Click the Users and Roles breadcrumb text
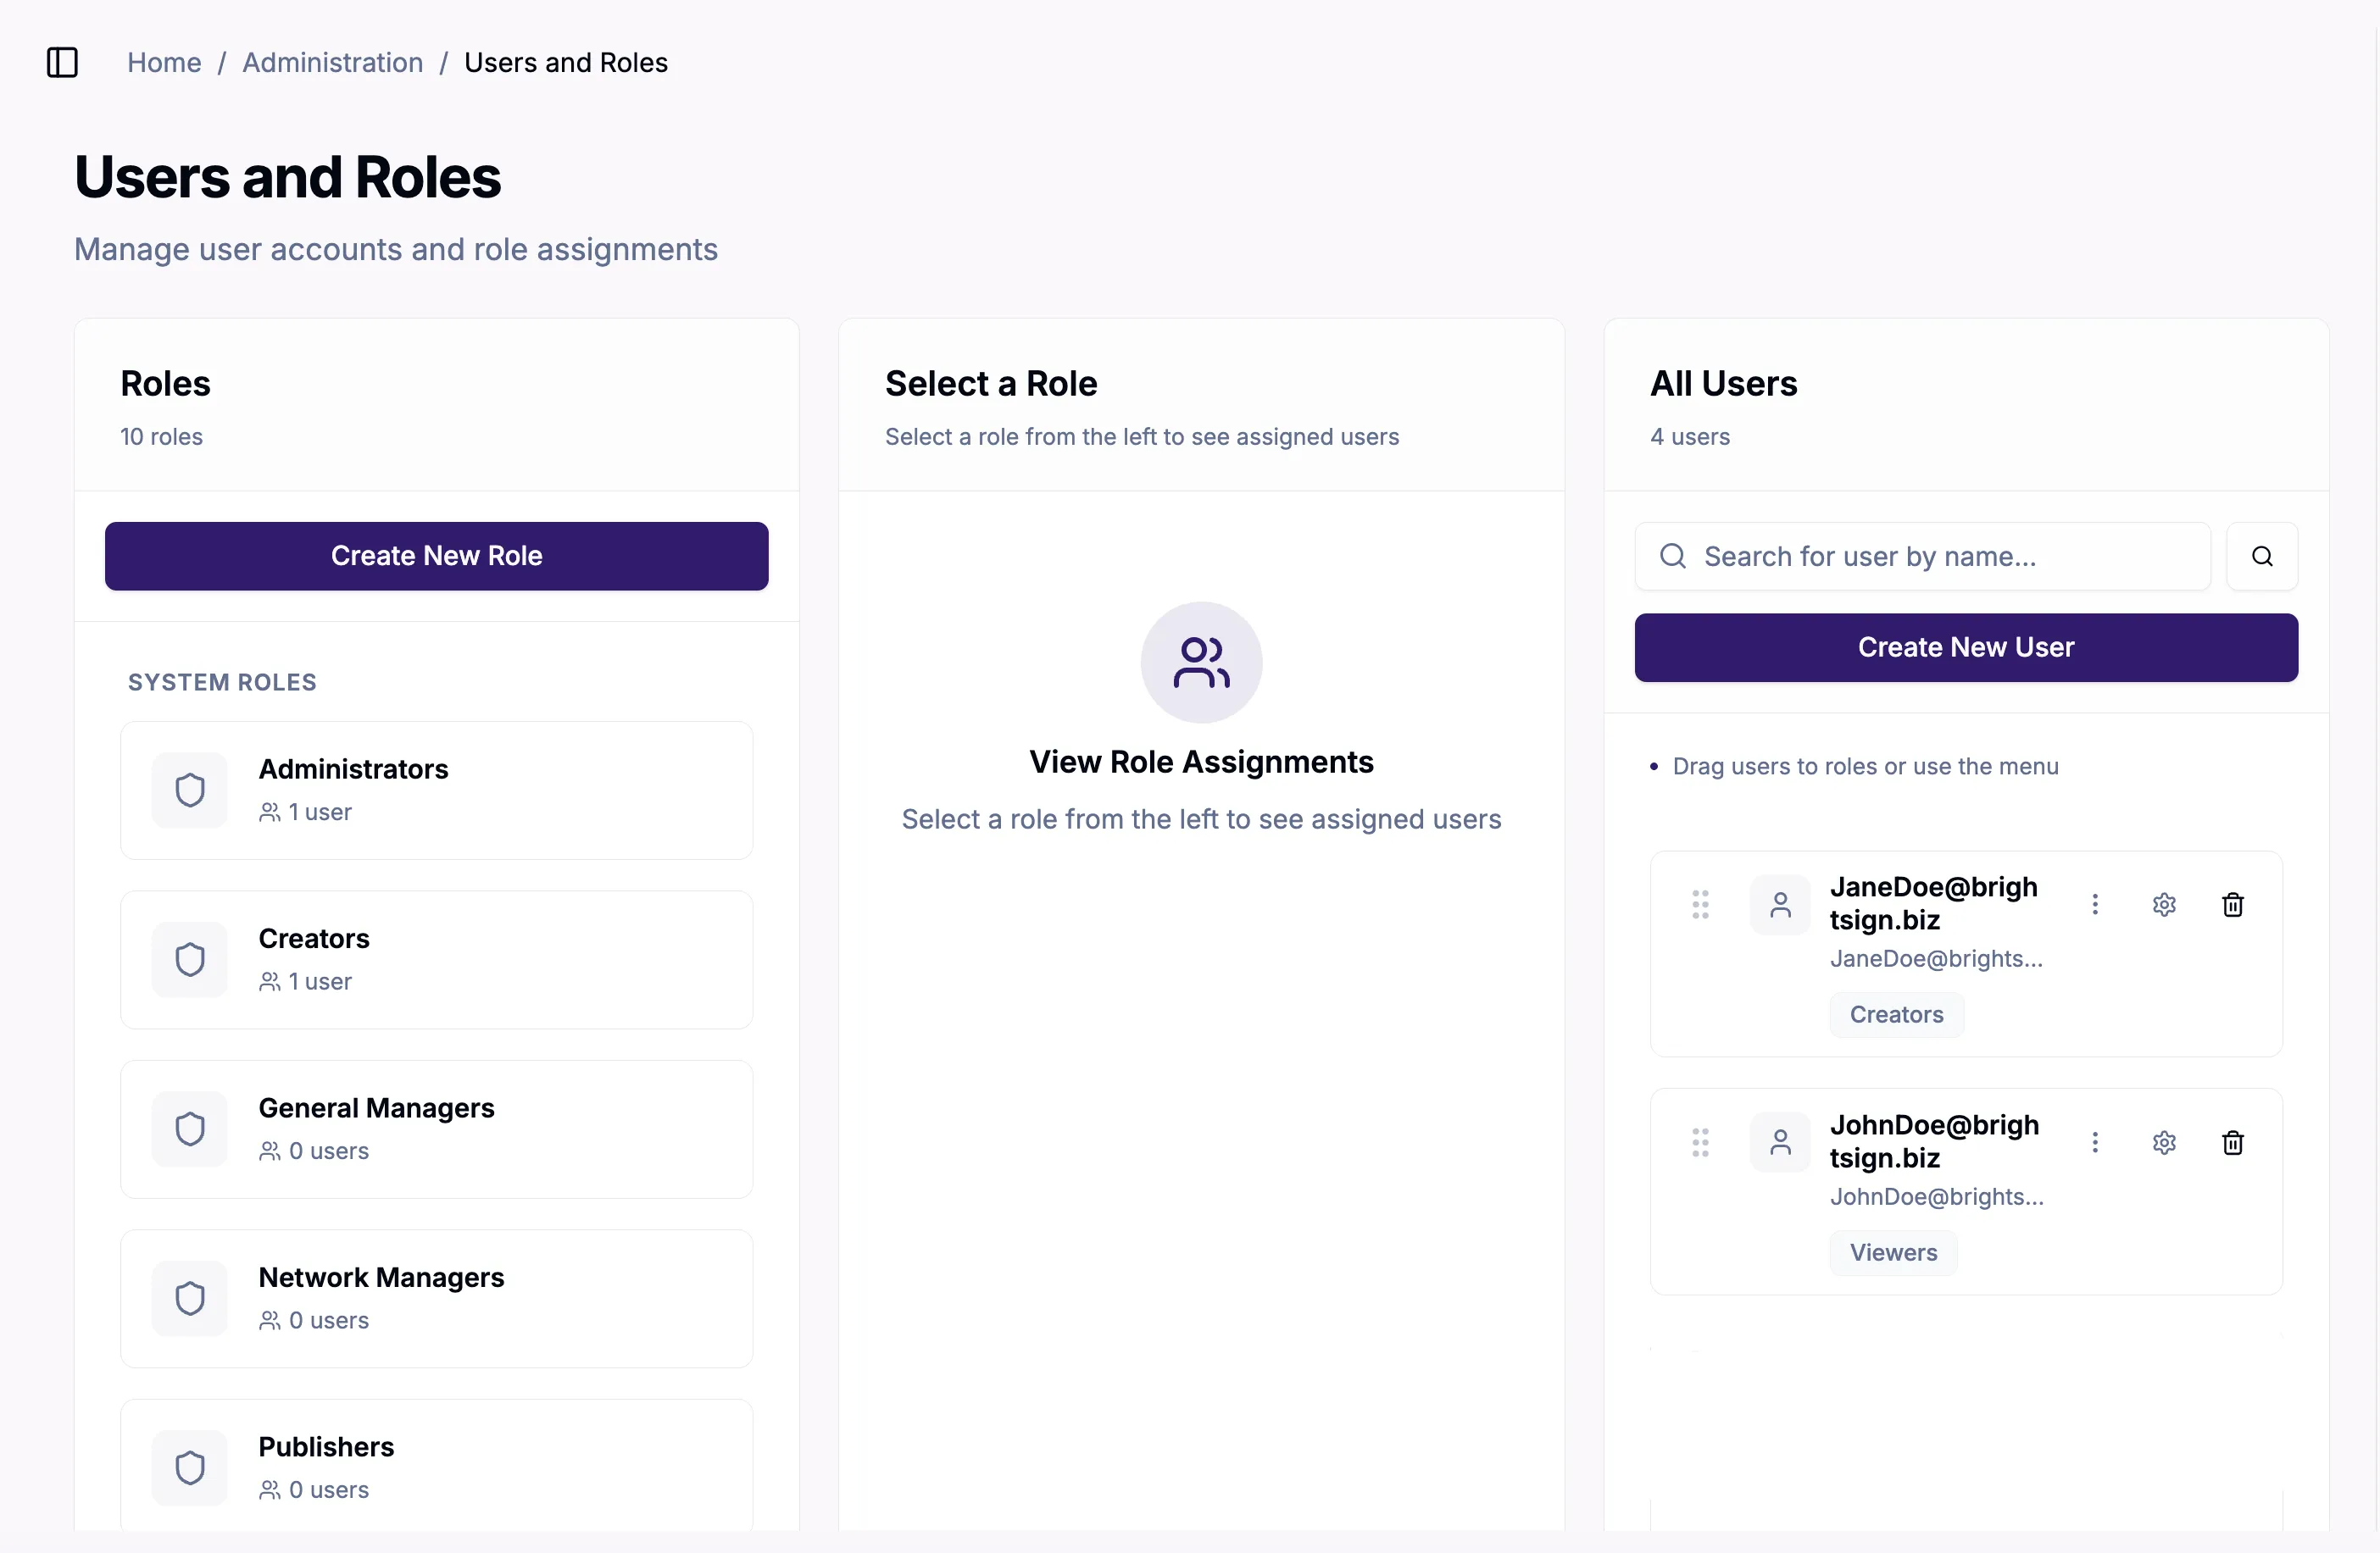This screenshot has width=2380, height=1553. pyautogui.click(x=566, y=62)
